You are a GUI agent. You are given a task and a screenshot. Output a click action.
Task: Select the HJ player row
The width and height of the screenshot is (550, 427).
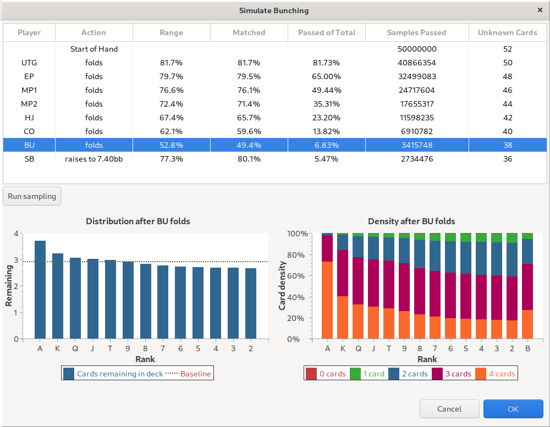(x=275, y=118)
